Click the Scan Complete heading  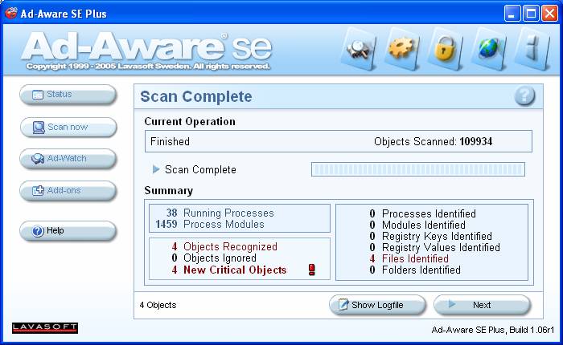[x=196, y=97]
